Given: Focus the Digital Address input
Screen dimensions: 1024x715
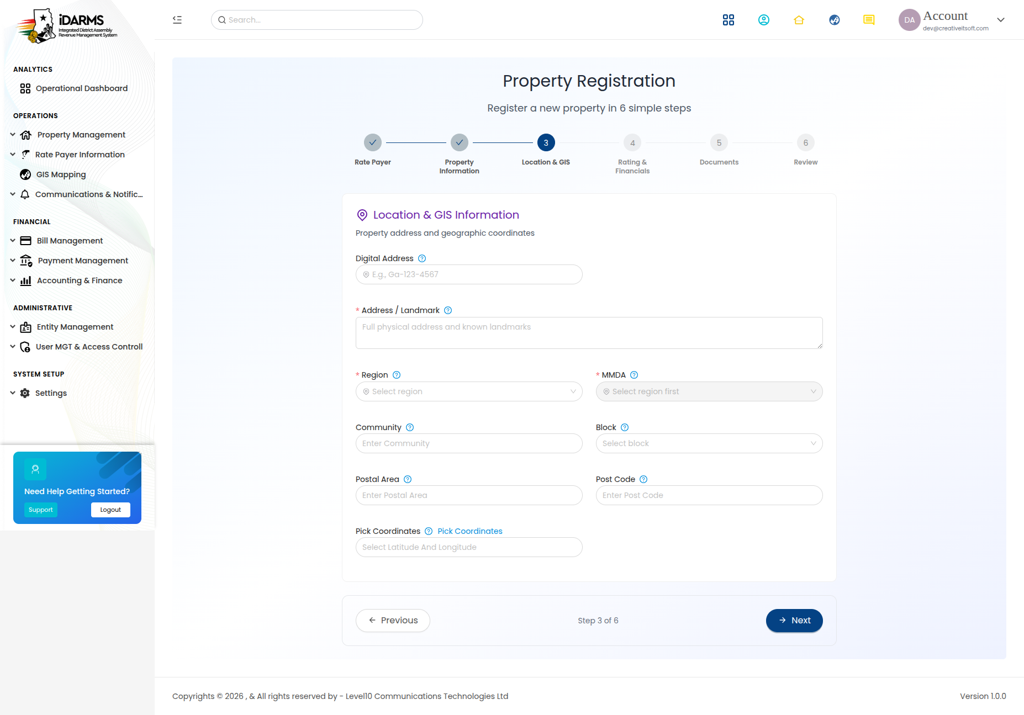Looking at the screenshot, I should point(469,274).
